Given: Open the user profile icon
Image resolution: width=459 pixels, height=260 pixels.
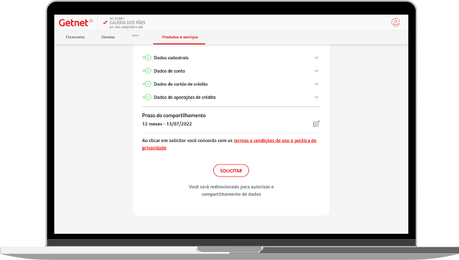Looking at the screenshot, I should click(x=396, y=22).
